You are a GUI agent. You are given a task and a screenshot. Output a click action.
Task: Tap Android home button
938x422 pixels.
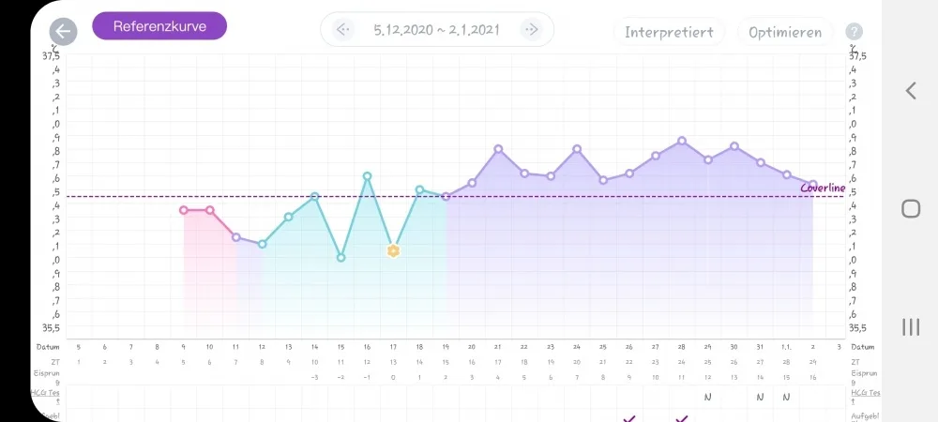[911, 208]
